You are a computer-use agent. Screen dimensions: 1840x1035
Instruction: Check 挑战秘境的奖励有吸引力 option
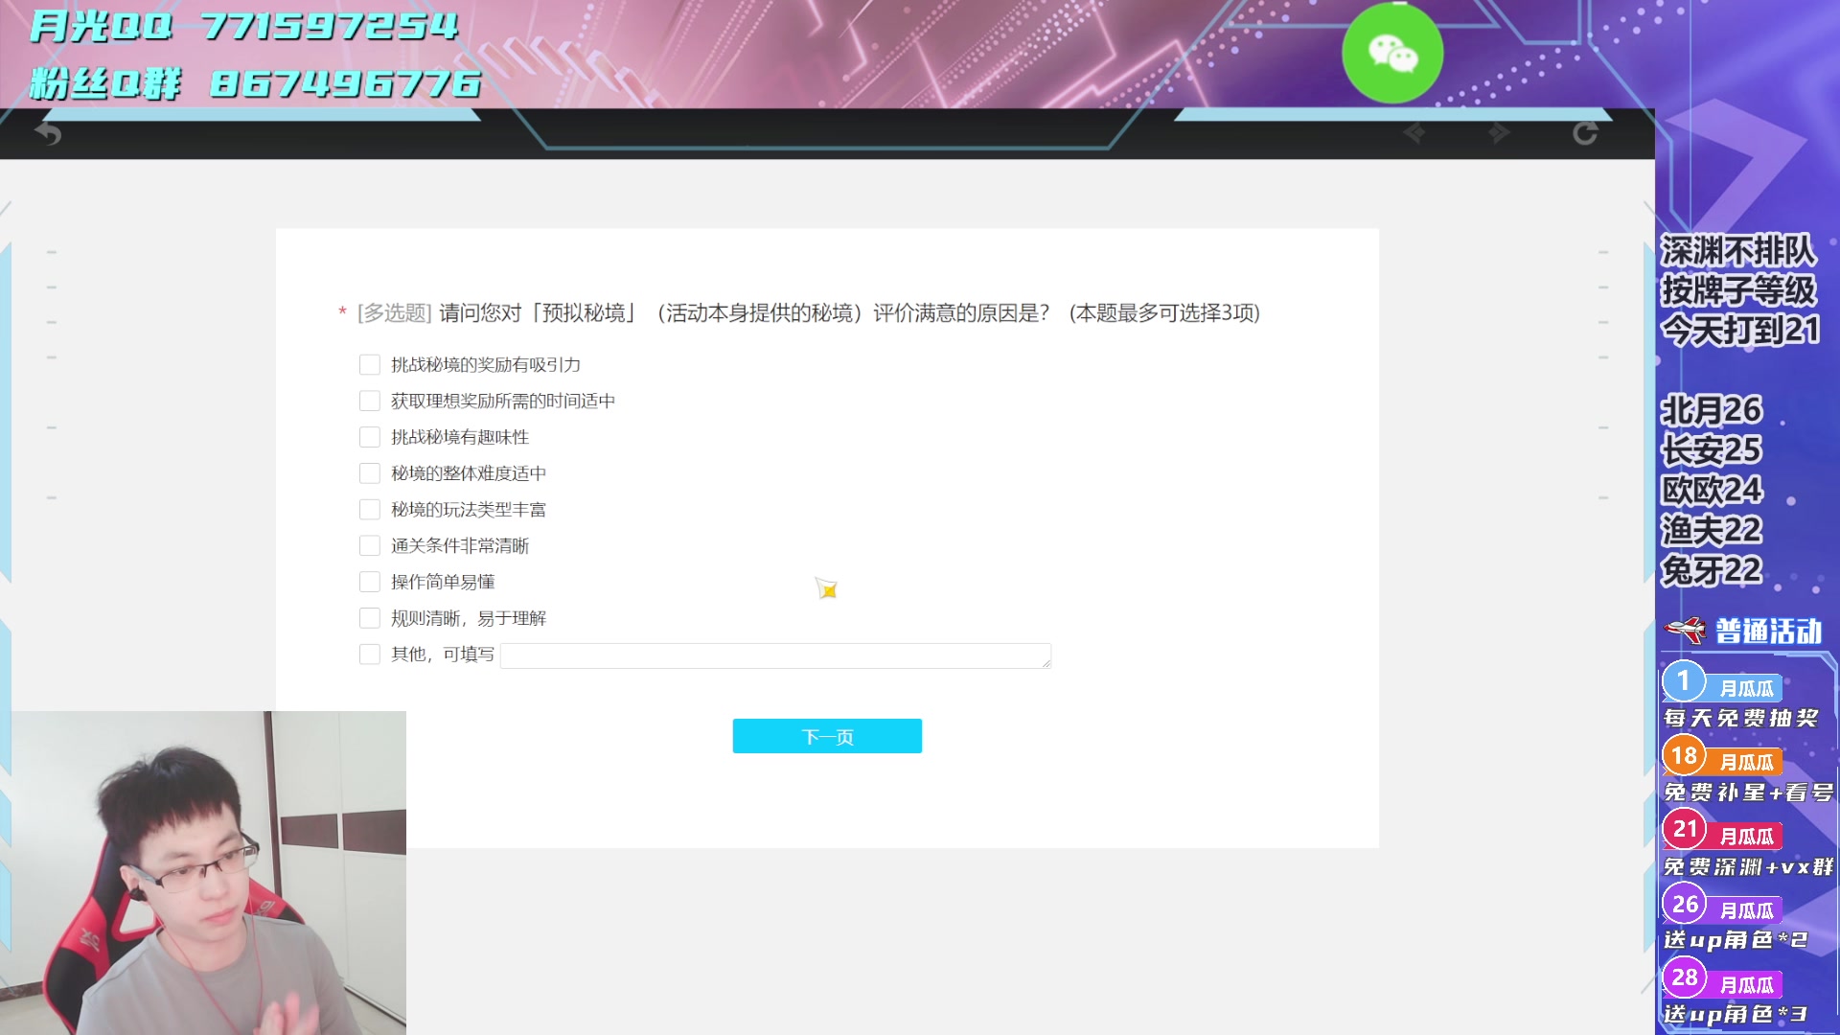(370, 365)
